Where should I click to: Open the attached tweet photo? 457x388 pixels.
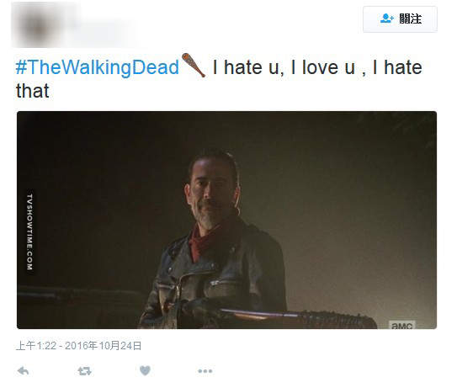tap(226, 220)
